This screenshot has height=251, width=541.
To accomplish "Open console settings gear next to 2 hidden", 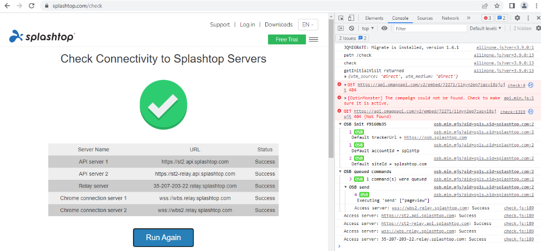I will click(x=538, y=28).
